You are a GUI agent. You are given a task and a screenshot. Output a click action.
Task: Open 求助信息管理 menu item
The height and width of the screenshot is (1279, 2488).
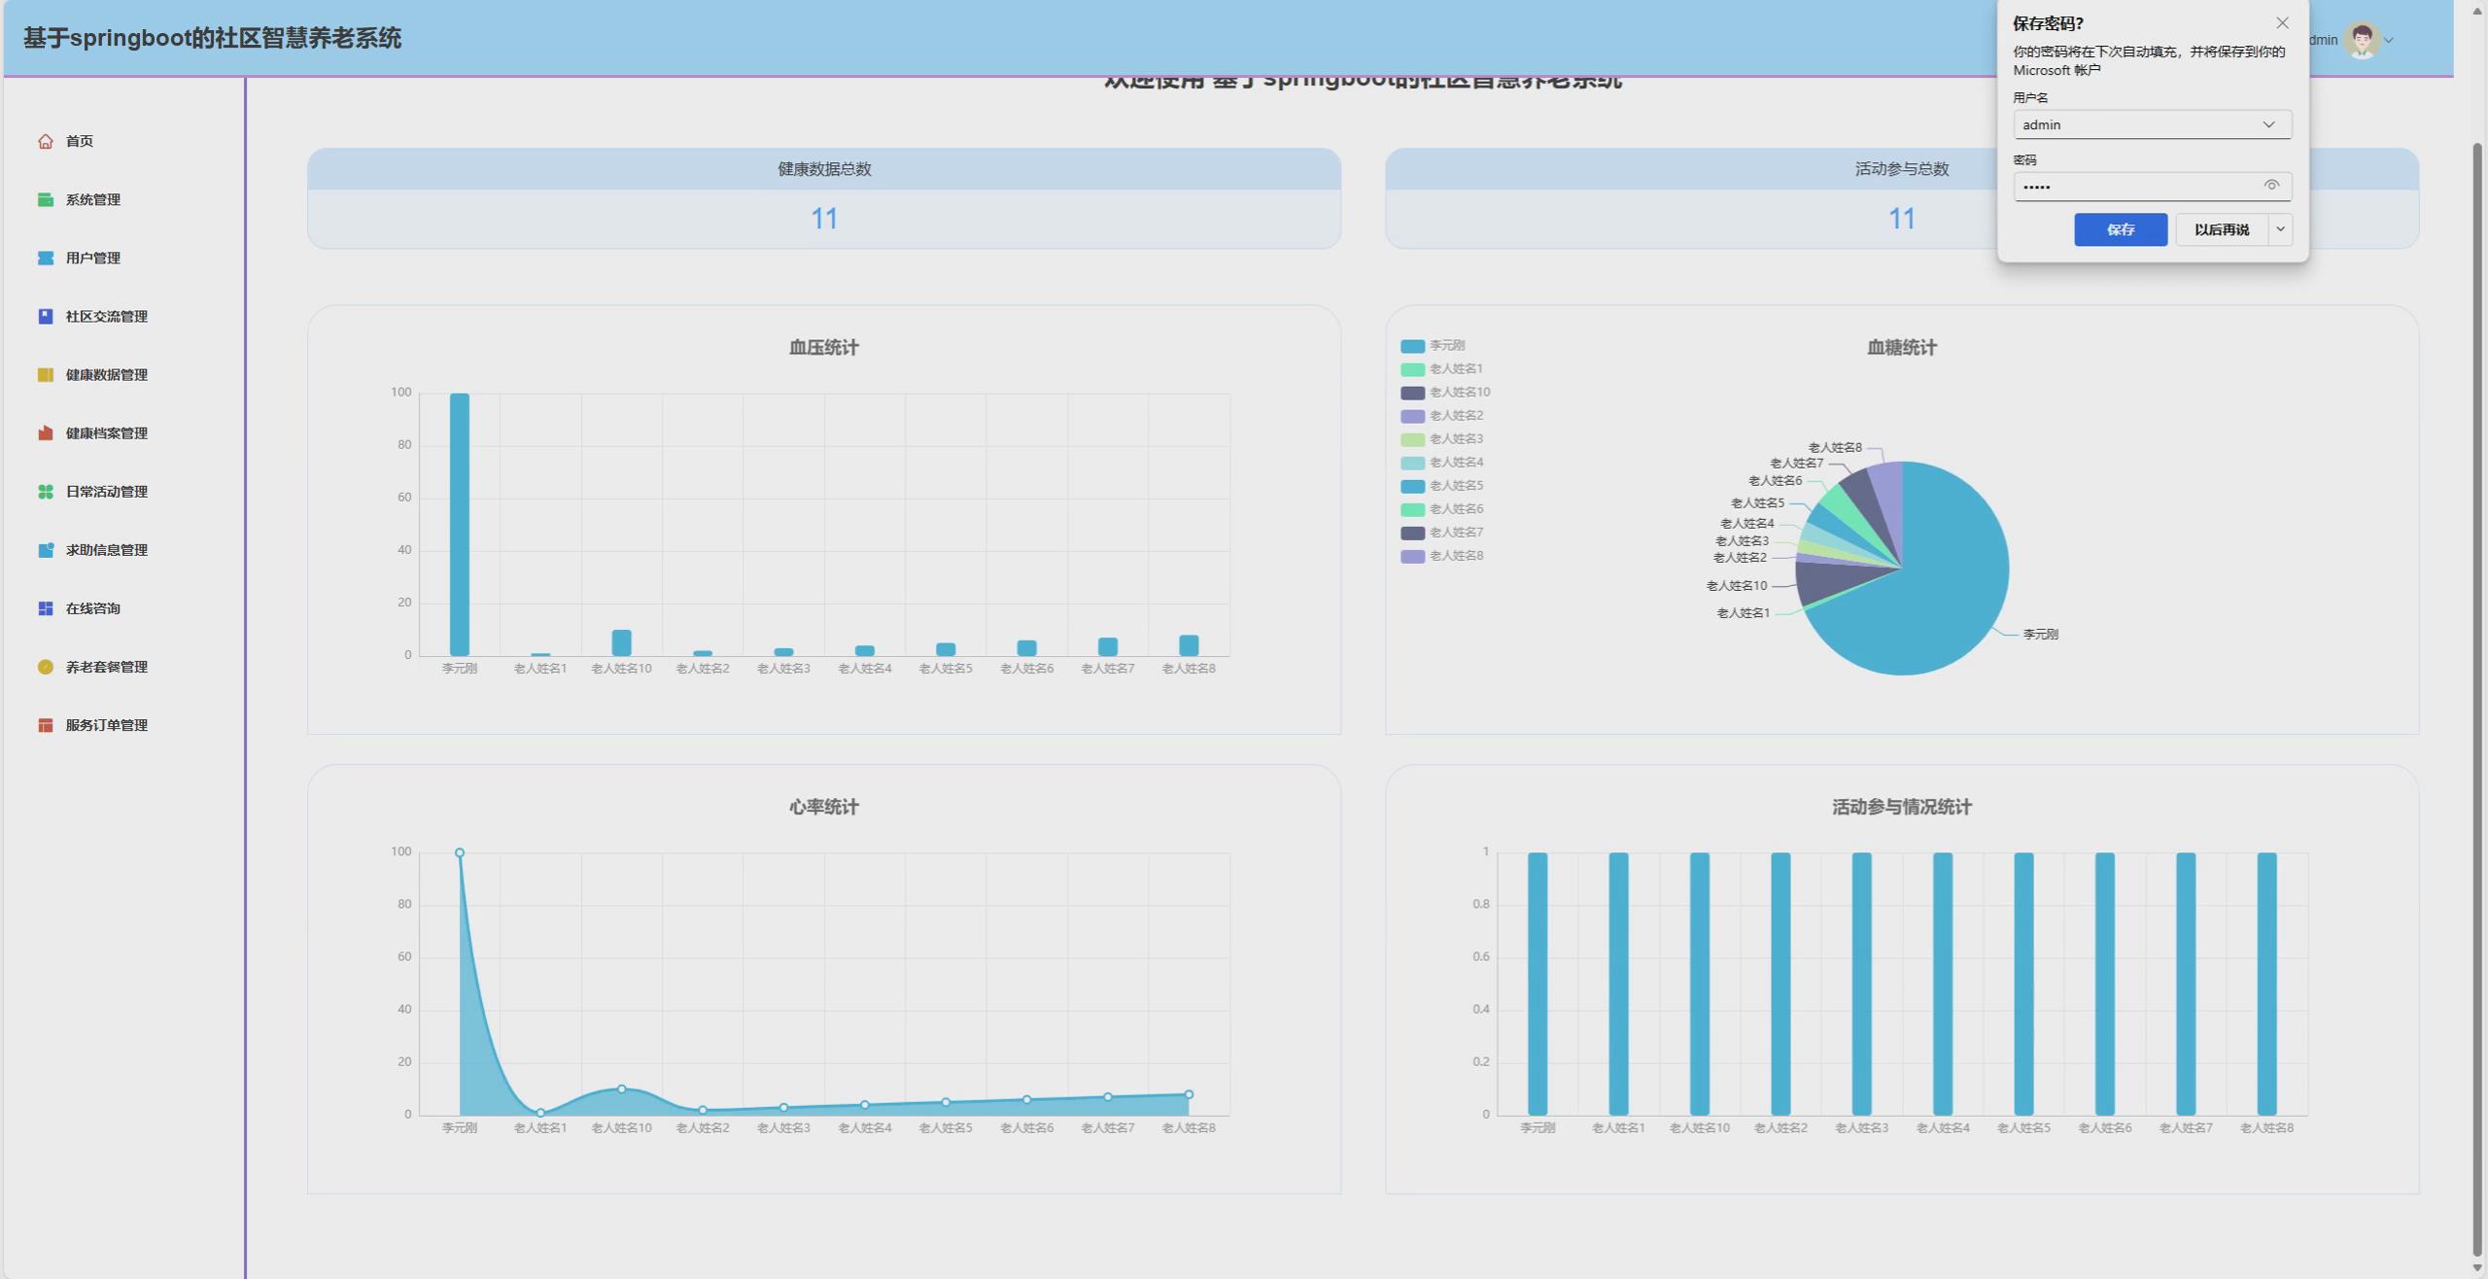click(106, 550)
